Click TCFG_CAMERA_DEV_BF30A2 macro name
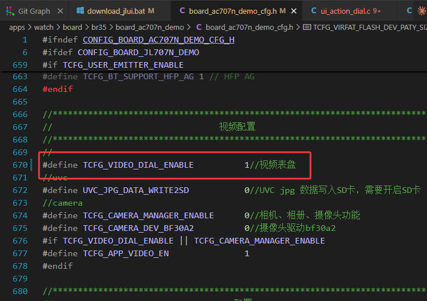 (138, 228)
